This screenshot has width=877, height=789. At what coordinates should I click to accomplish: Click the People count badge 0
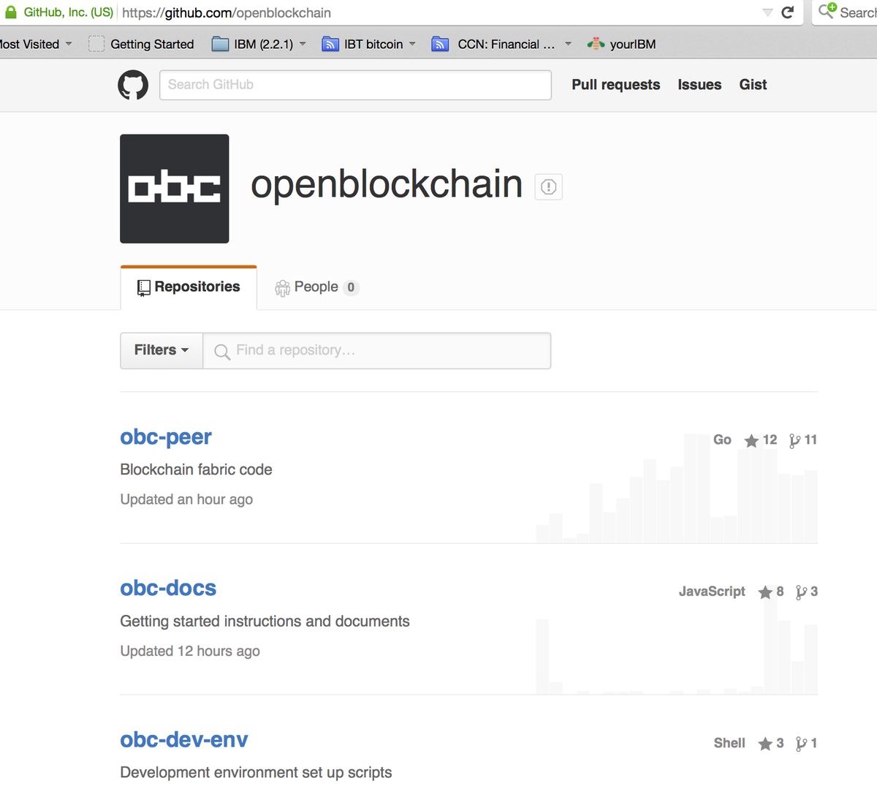[351, 287]
